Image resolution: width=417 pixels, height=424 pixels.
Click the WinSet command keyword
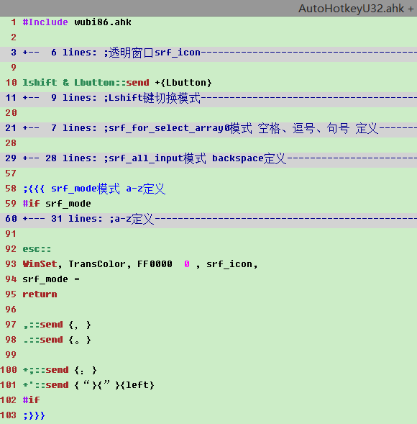coord(40,264)
